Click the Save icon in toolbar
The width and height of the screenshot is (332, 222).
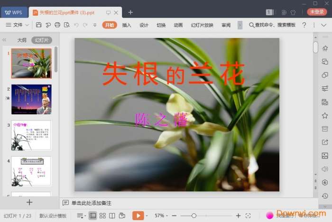coord(38,25)
